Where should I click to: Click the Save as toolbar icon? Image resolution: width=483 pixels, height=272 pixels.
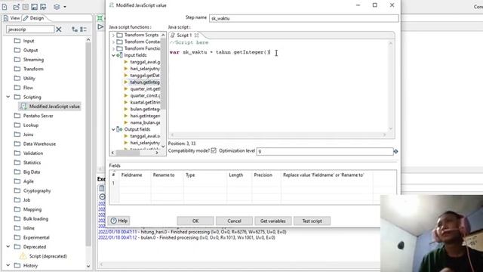(x=43, y=7)
